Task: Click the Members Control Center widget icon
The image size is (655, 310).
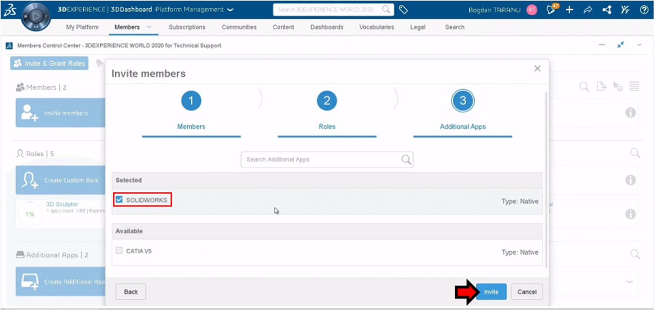Action: [x=9, y=45]
